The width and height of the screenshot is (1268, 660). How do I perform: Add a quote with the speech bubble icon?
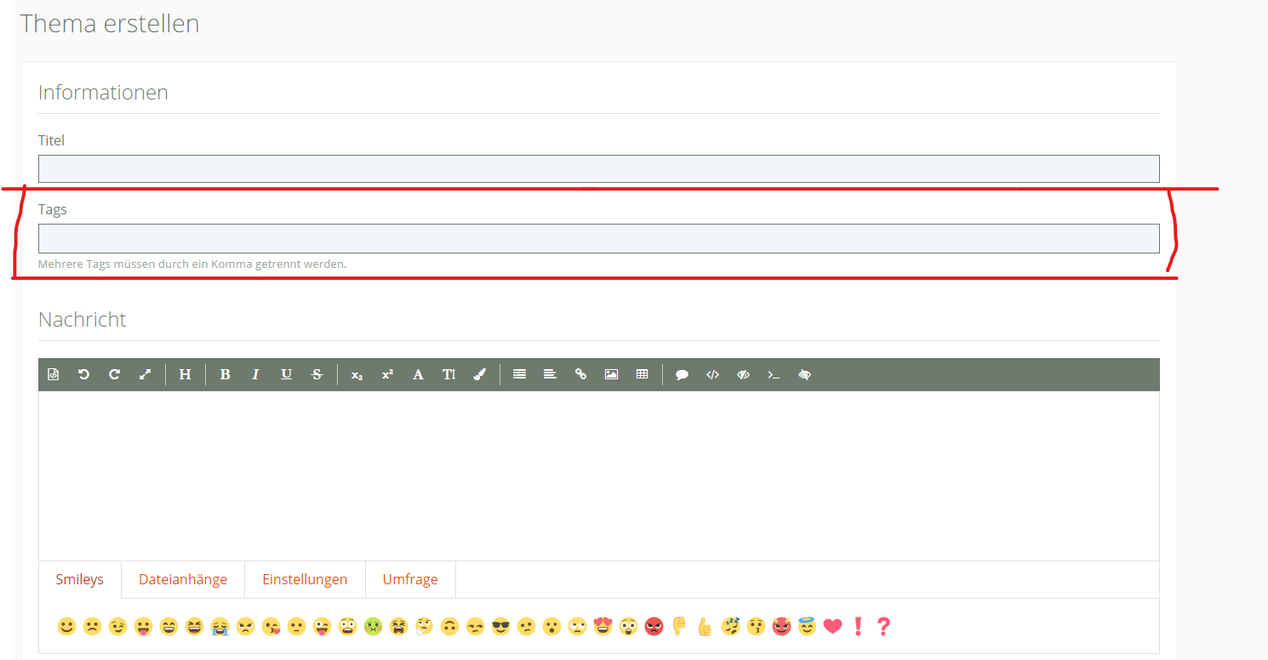[x=682, y=374]
